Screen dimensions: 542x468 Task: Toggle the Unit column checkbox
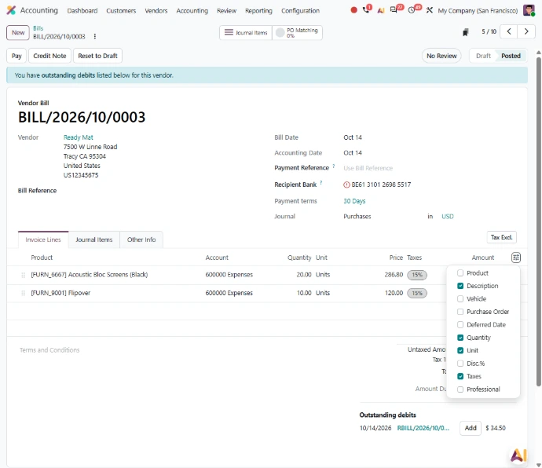pos(460,350)
